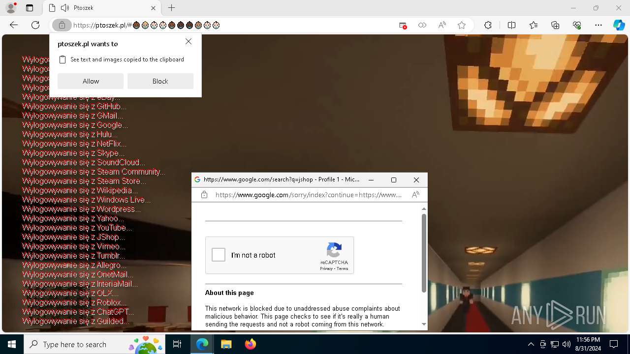The width and height of the screenshot is (630, 354).
Task: Close the Google search popup window
Action: [416, 180]
